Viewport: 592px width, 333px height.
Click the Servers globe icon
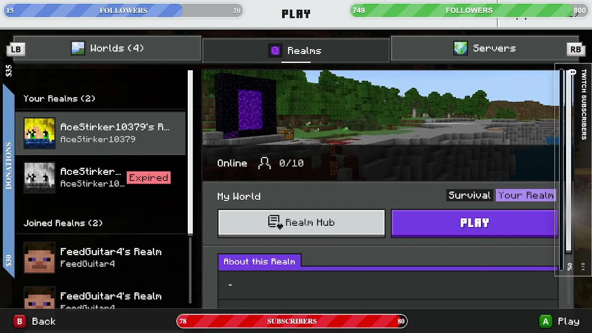coord(460,48)
